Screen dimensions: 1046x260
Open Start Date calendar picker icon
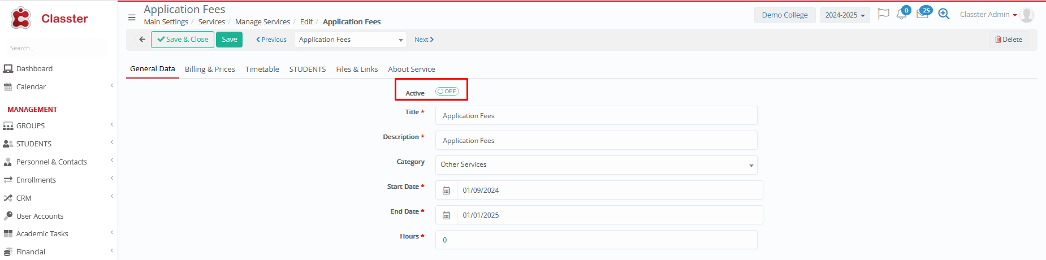click(x=446, y=190)
